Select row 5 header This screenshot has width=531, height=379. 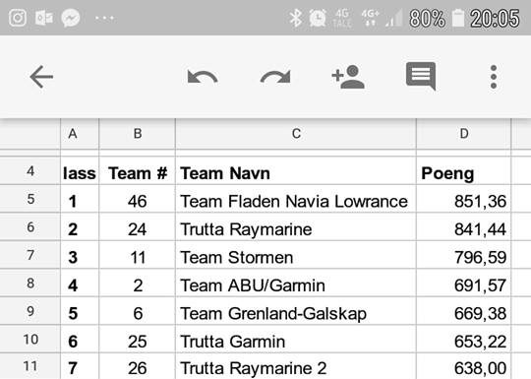tap(30, 199)
